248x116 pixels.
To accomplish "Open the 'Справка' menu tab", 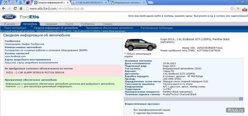I will point(107,24).
